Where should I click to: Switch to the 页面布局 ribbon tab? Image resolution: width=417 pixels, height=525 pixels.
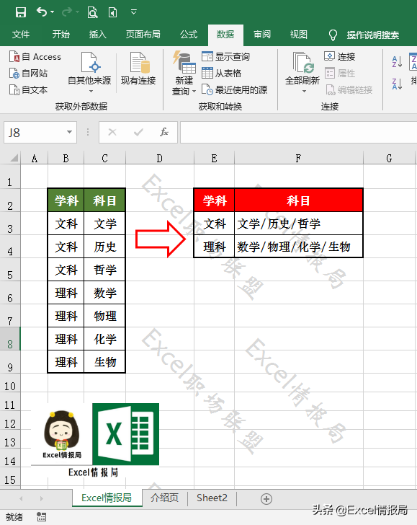[143, 35]
